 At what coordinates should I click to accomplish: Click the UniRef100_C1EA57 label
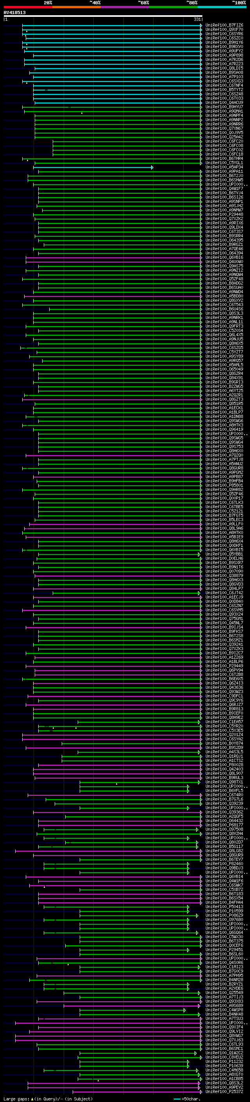point(224,722)
